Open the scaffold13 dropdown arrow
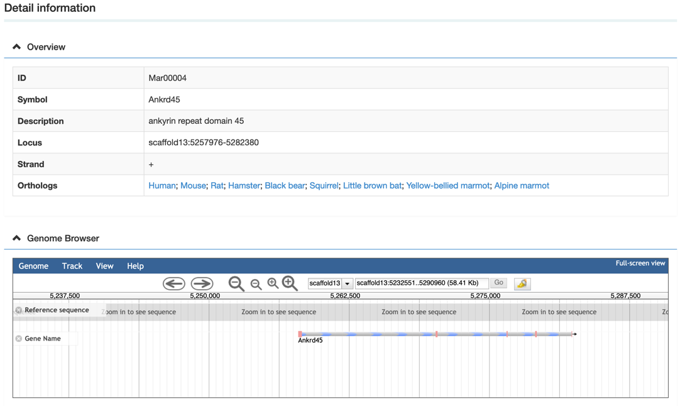Screen dimensions: 680x406 point(347,283)
